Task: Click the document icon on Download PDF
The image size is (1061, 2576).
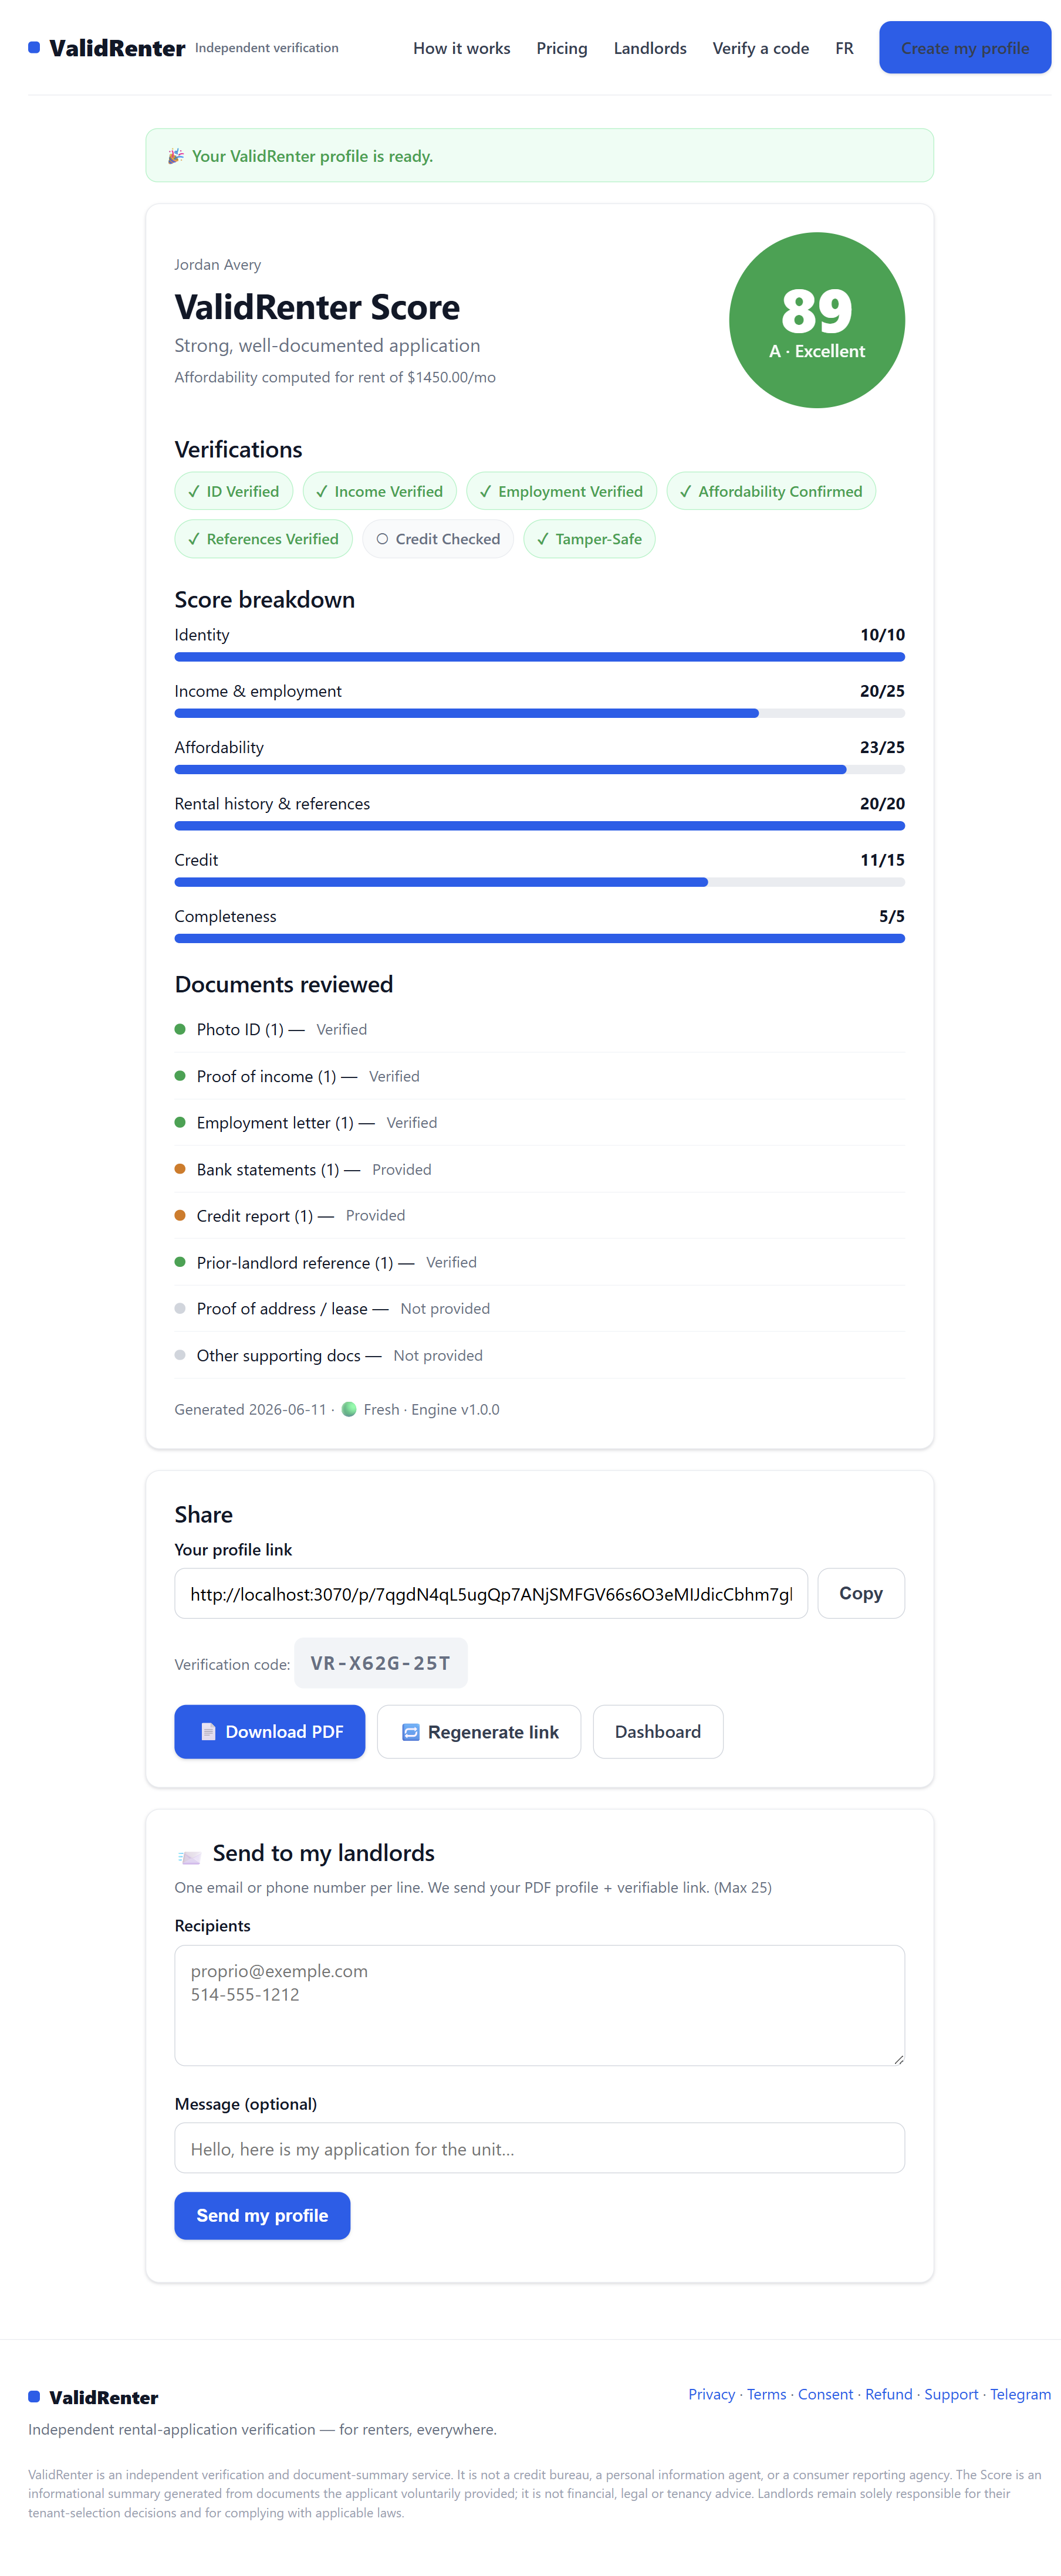Action: [208, 1731]
